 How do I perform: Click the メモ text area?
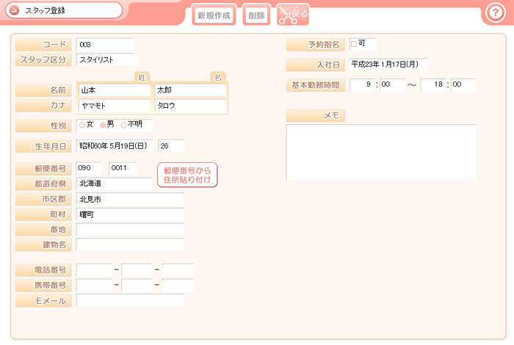click(x=381, y=151)
